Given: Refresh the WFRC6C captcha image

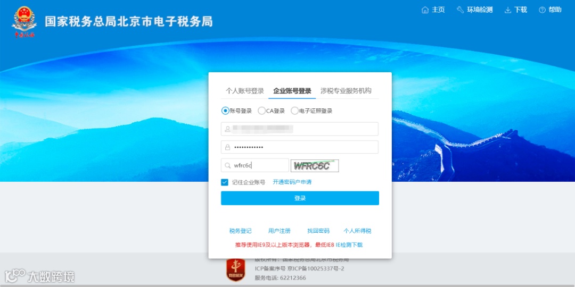Looking at the screenshot, I should tap(315, 166).
